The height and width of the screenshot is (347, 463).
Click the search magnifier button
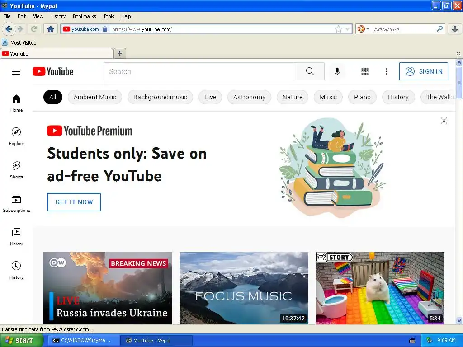pyautogui.click(x=310, y=71)
